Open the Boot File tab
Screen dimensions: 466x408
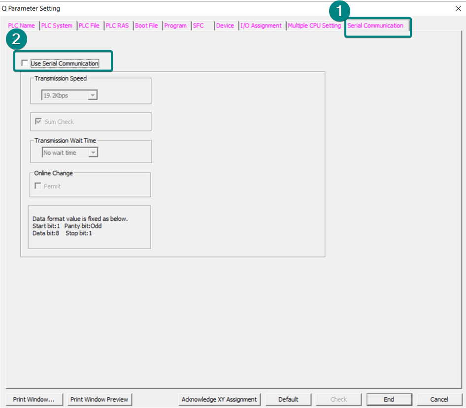click(x=146, y=26)
